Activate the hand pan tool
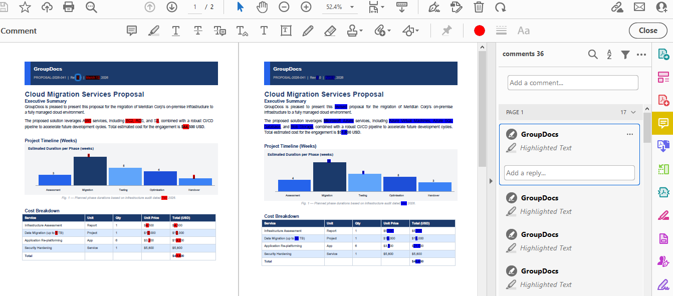Screen dimensions: 673x296 click(262, 7)
